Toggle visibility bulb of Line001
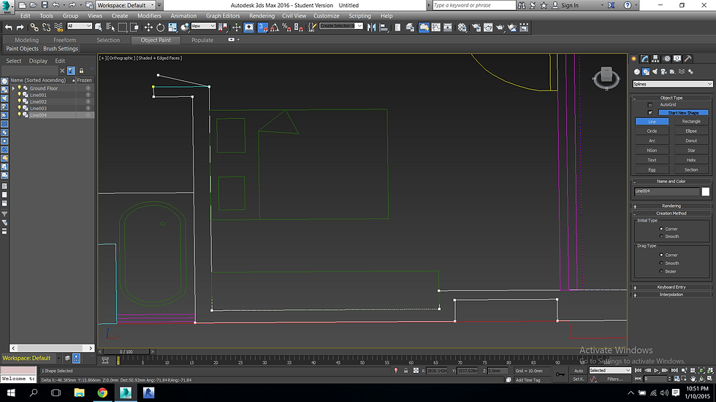This screenshot has width=716, height=402. click(x=19, y=95)
